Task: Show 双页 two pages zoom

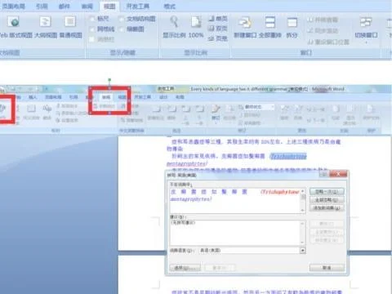Action: (218, 29)
